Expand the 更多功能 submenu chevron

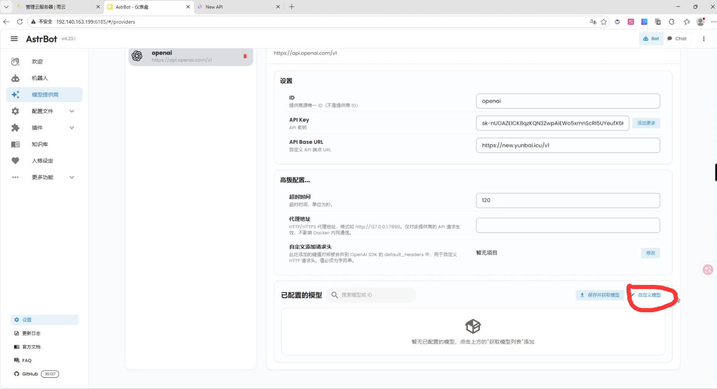tap(72, 177)
